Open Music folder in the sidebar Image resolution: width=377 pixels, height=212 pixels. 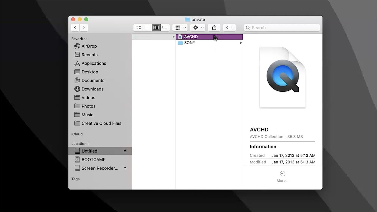coord(100,115)
